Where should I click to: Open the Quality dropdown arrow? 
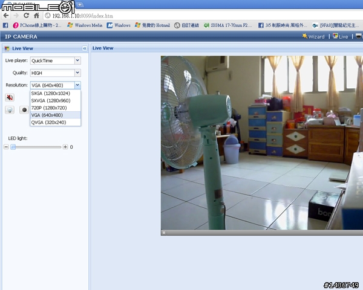click(x=77, y=73)
